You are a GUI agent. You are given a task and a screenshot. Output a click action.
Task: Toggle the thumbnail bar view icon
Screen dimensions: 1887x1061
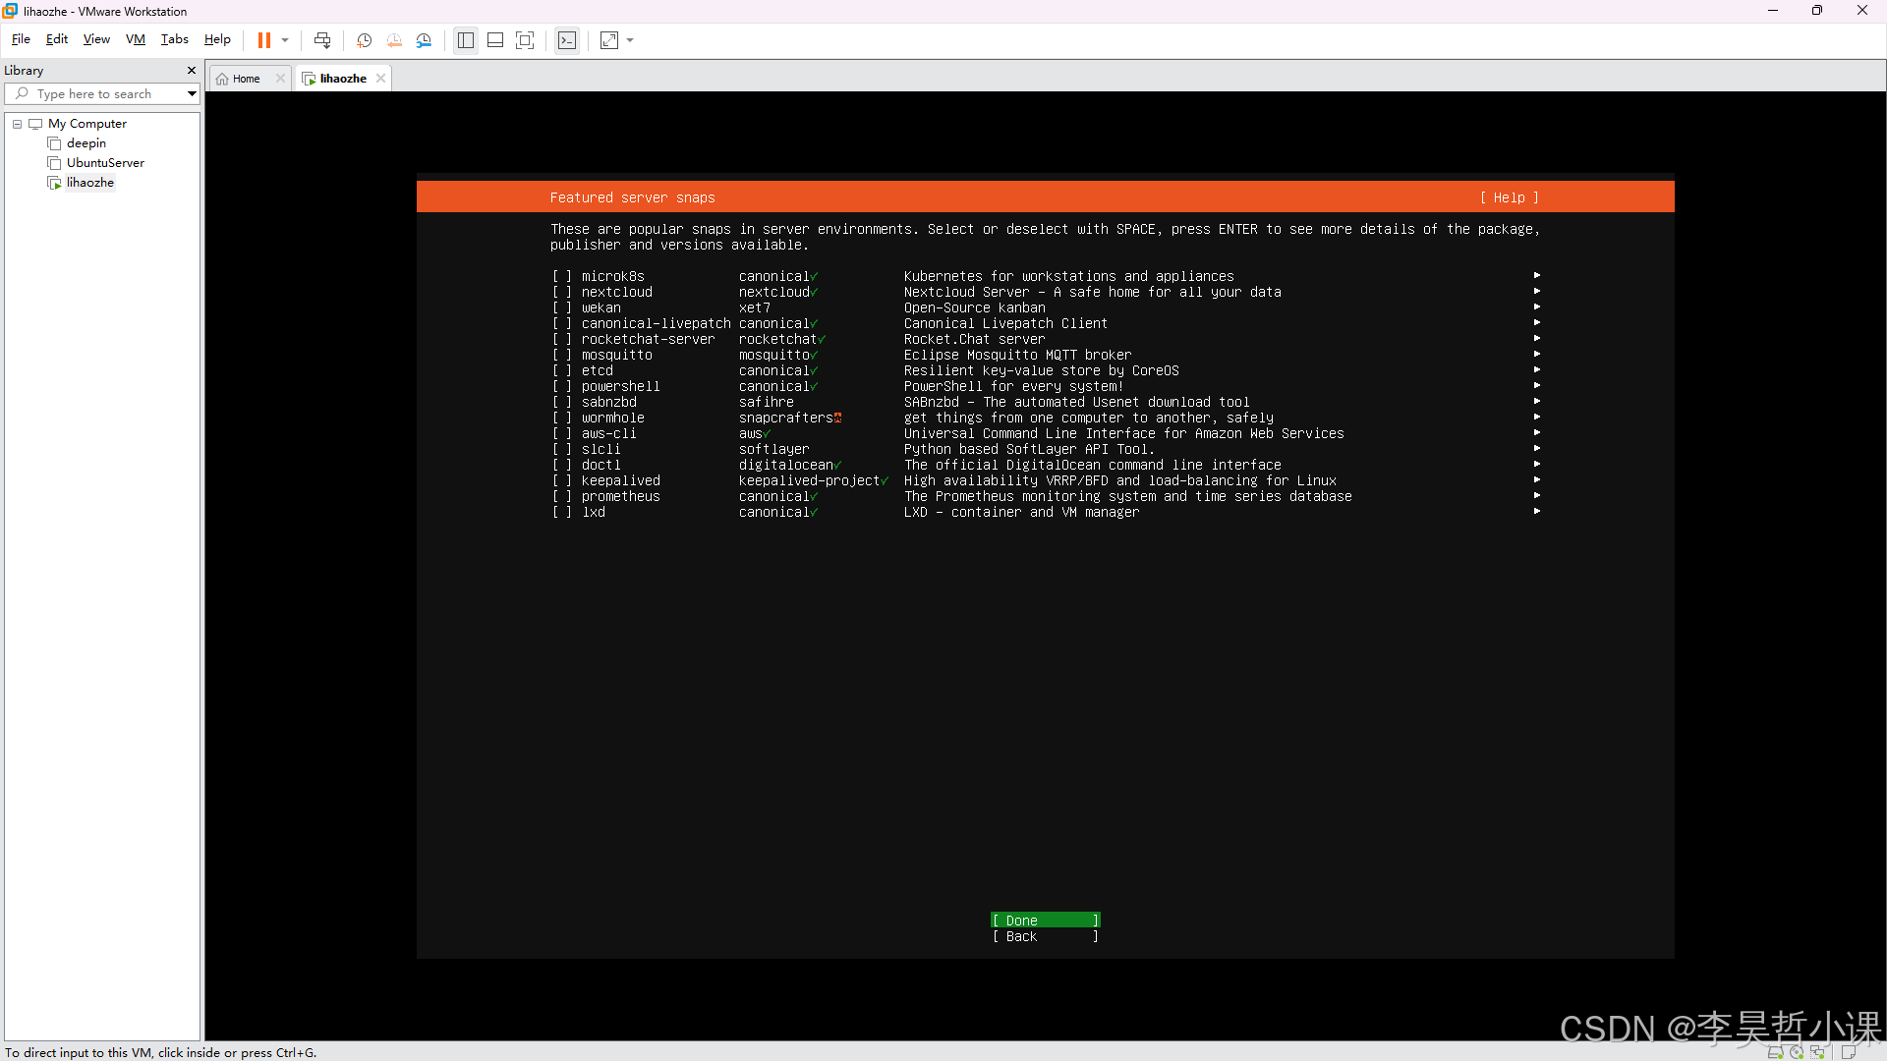pyautogui.click(x=495, y=40)
